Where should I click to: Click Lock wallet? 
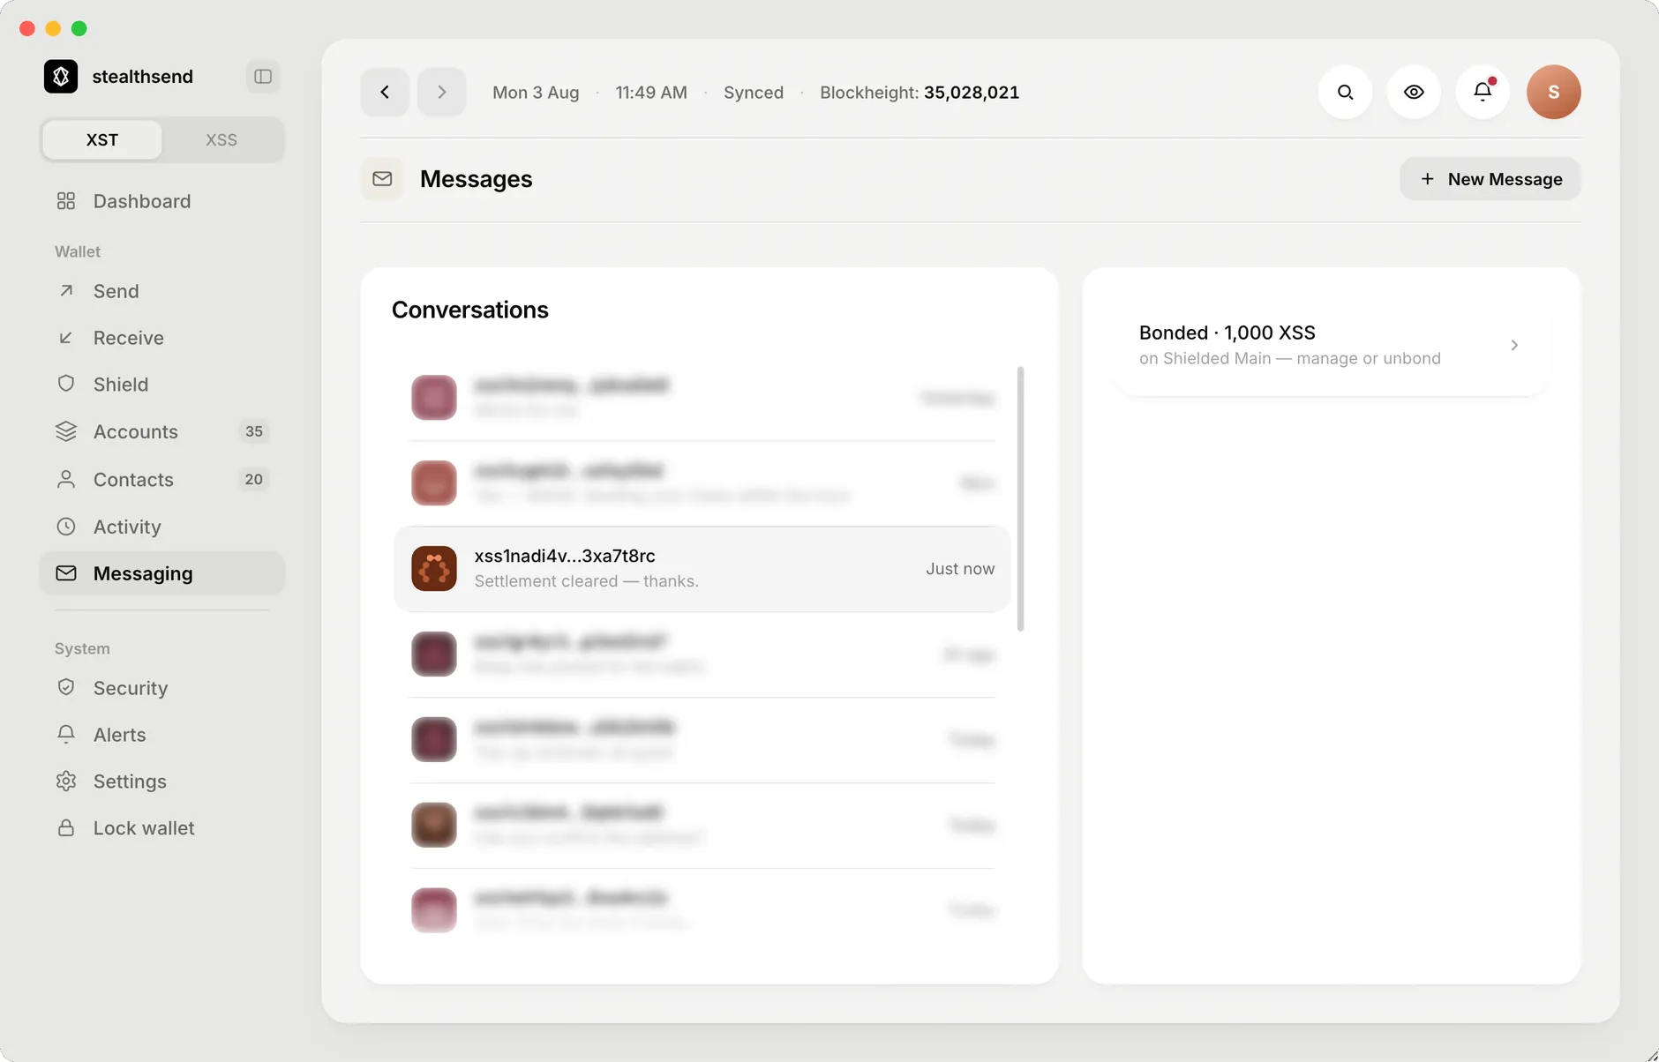pyautogui.click(x=162, y=828)
